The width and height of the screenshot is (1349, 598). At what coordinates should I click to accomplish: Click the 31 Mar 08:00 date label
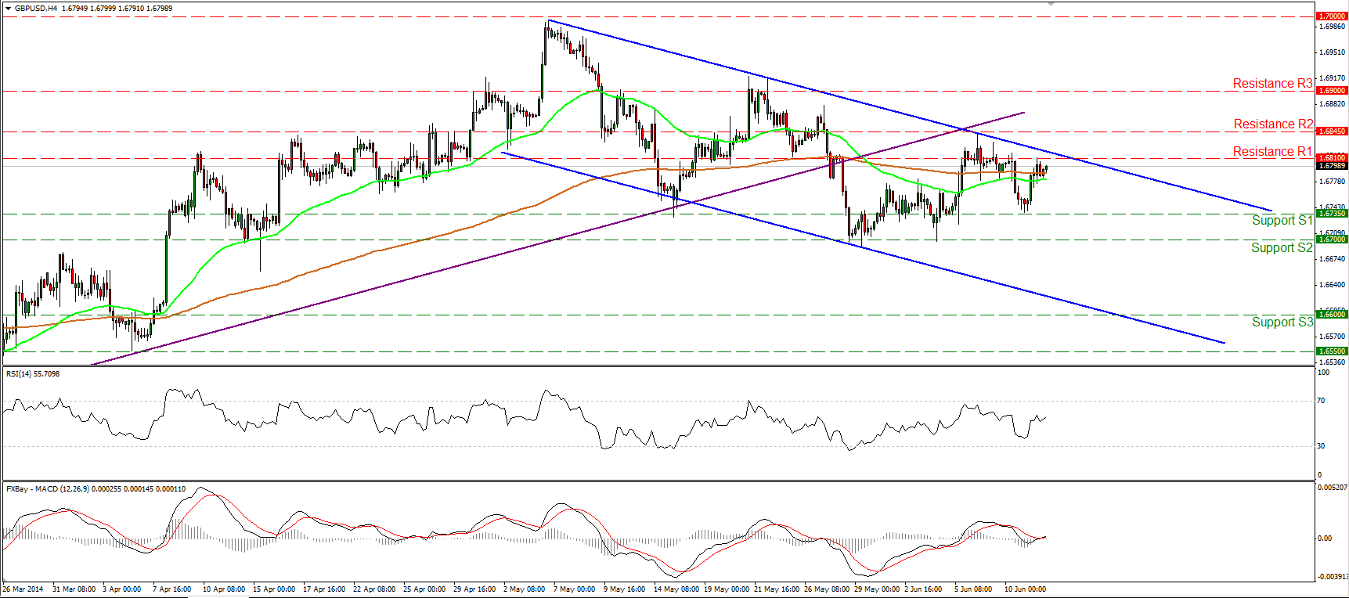tap(74, 589)
